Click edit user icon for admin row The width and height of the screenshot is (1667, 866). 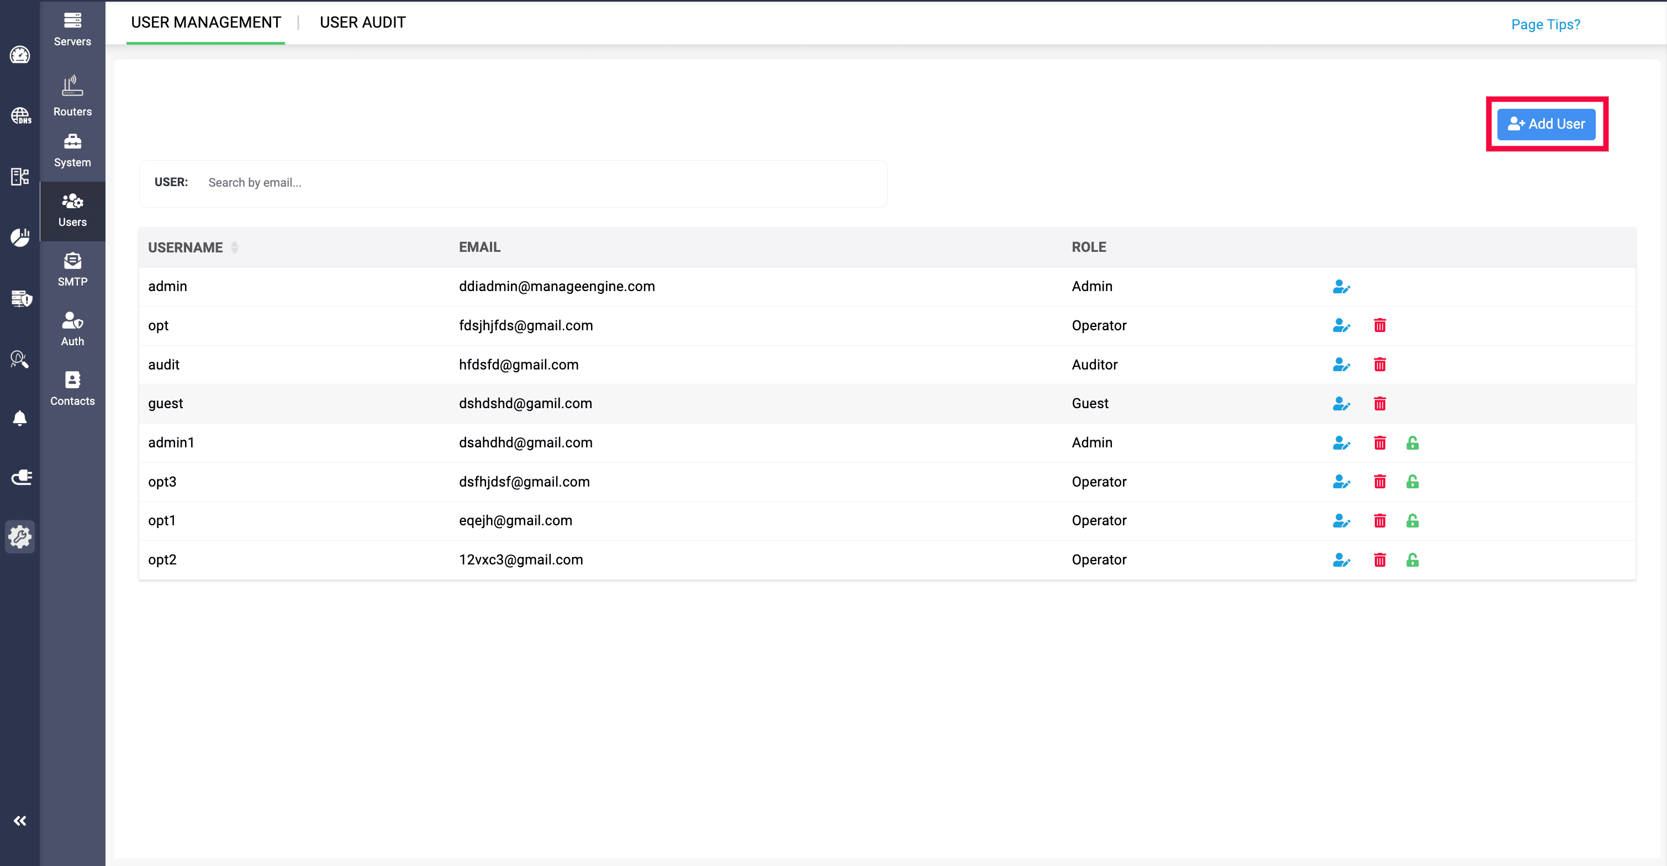click(x=1341, y=287)
